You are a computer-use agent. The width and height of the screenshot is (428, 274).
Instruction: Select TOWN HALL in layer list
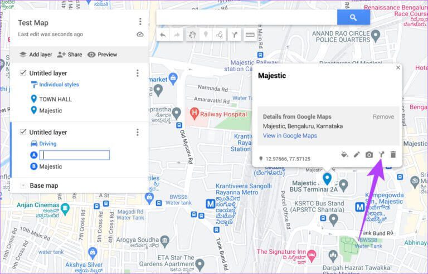coord(56,99)
